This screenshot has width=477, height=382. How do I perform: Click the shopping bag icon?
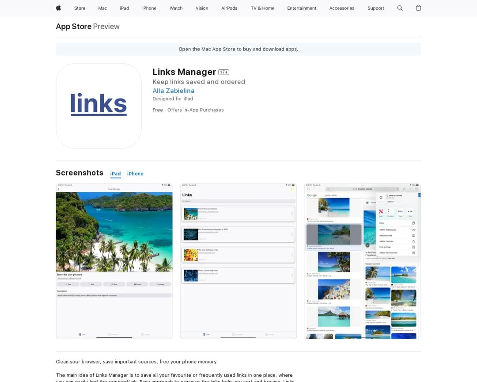coord(418,8)
